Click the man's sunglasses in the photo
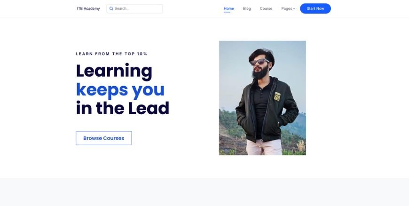Screen dimensions: 409x206 260,62
